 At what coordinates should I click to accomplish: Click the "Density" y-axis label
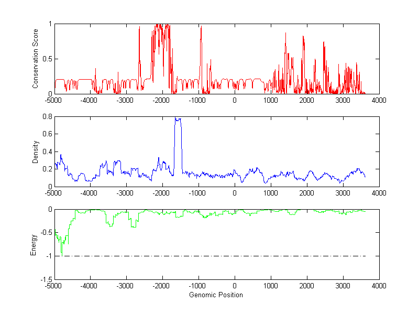point(35,151)
